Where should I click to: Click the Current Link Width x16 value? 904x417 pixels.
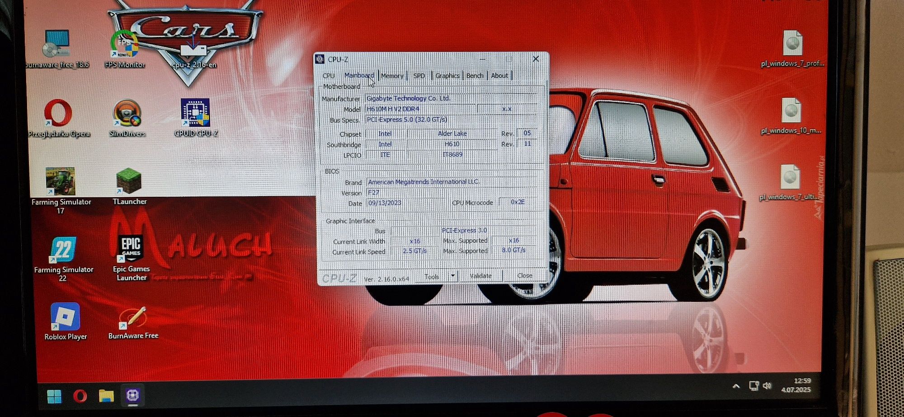(x=414, y=241)
